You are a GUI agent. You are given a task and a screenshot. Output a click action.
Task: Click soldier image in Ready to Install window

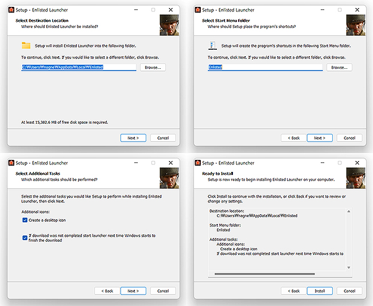tap(356, 178)
